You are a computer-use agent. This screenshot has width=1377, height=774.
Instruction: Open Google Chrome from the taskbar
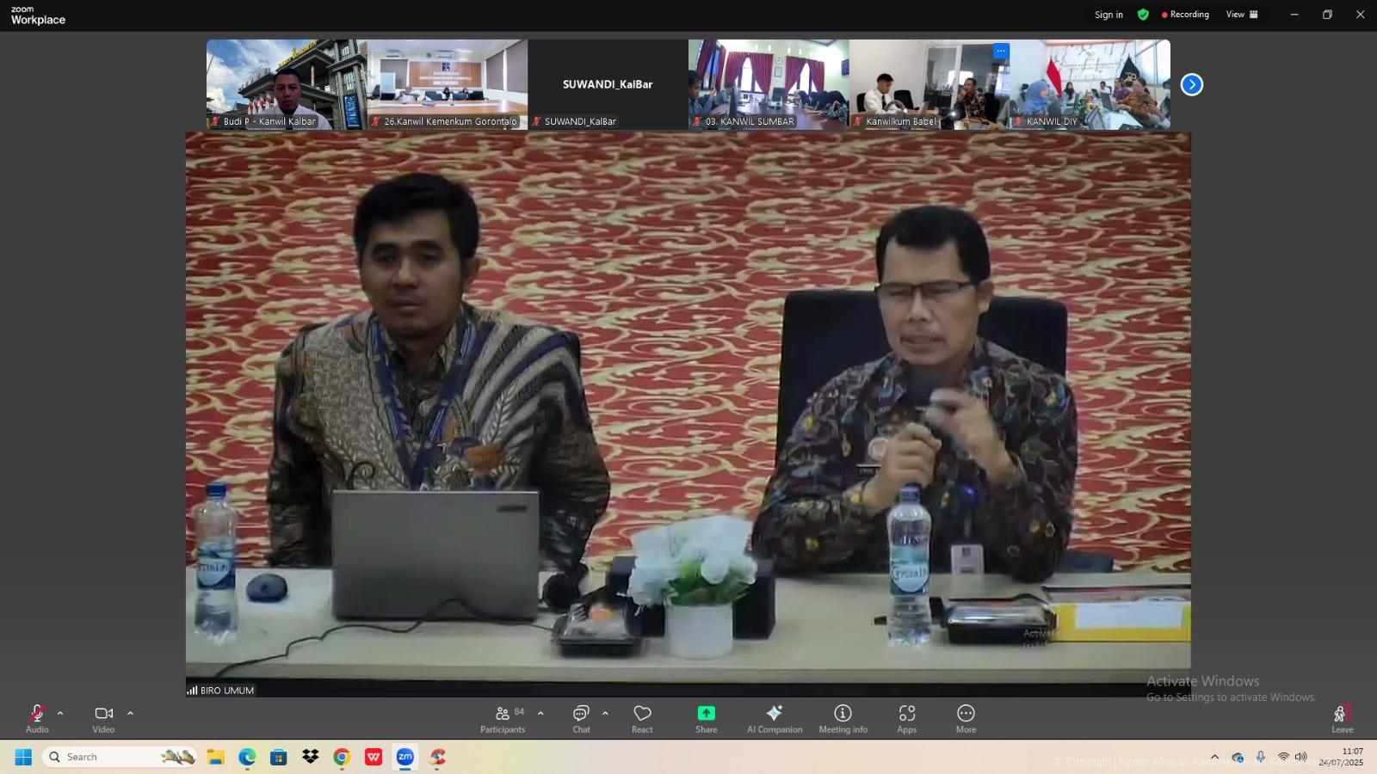click(342, 757)
